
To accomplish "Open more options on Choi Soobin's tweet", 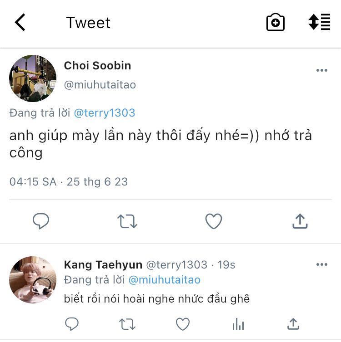I will (x=321, y=70).
